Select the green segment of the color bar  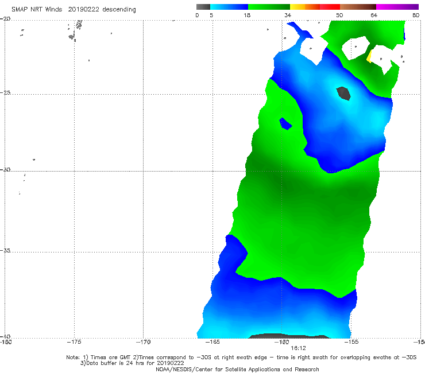[269, 7]
